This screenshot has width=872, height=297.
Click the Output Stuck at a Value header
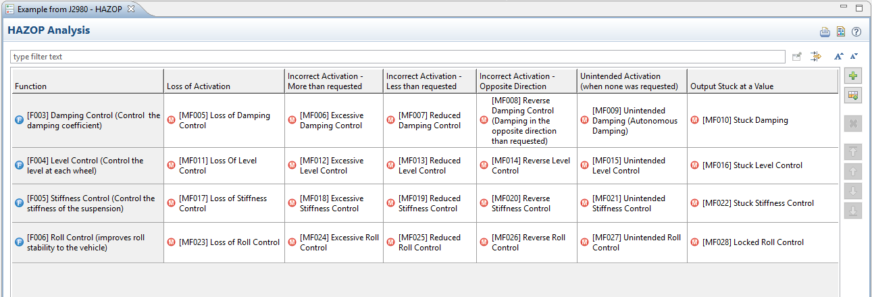732,86
